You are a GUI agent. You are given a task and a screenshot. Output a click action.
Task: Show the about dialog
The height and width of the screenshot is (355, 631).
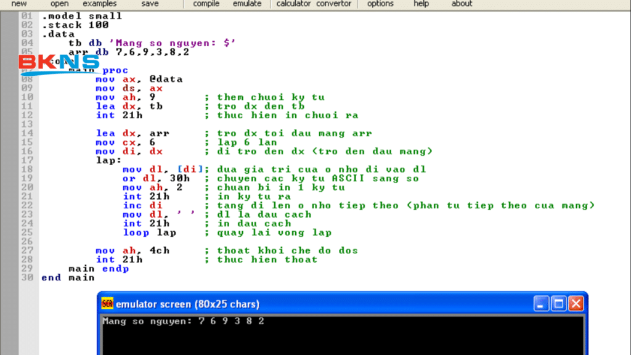point(462,4)
